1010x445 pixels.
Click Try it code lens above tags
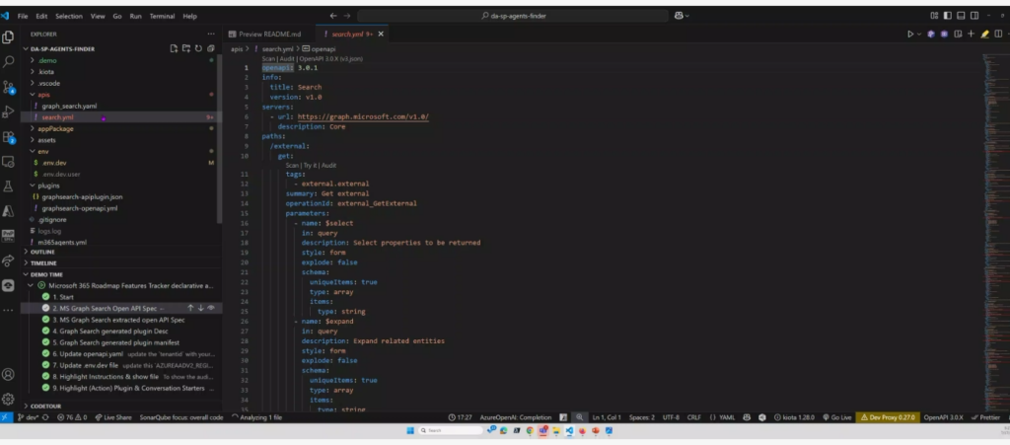(312, 166)
